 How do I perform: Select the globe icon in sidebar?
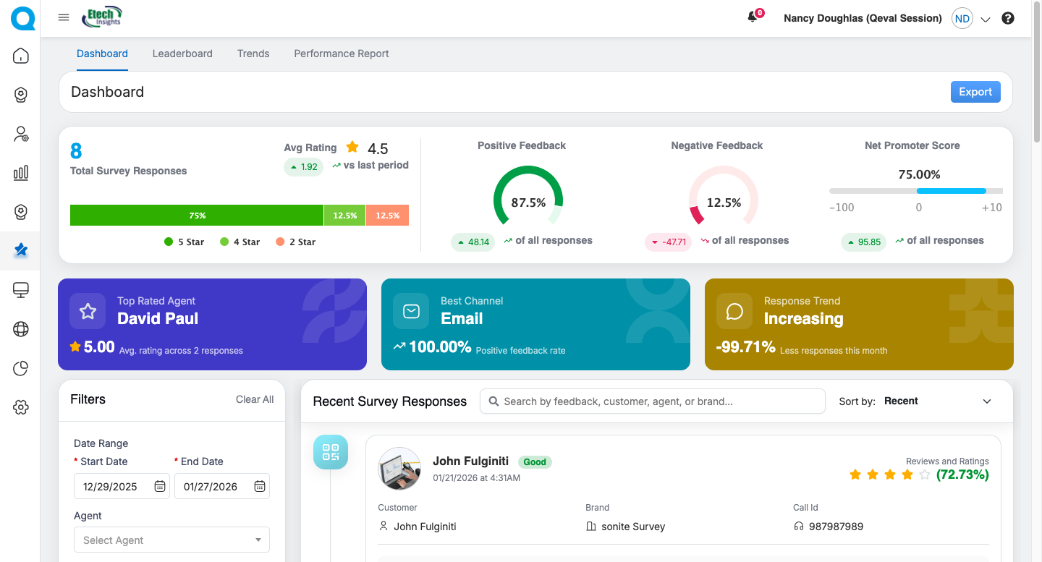21,329
